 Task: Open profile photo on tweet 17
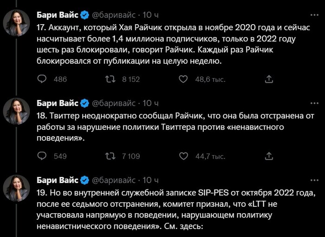[x=17, y=23]
